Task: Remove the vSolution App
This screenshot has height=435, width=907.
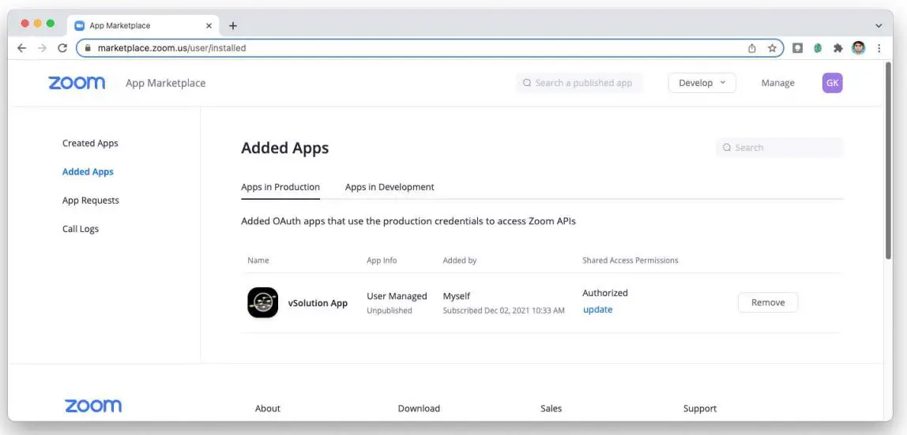Action: (x=768, y=302)
